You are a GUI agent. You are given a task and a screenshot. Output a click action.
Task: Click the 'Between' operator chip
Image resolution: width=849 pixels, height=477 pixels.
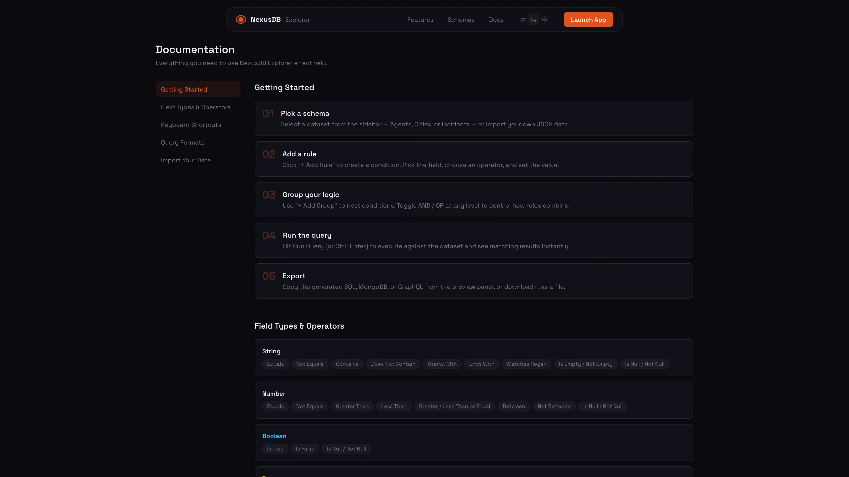pos(514,406)
